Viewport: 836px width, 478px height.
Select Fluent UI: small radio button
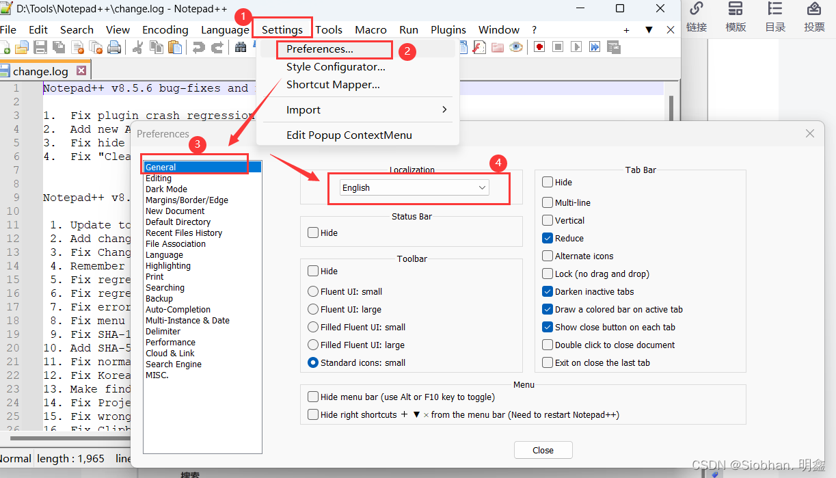(x=313, y=291)
